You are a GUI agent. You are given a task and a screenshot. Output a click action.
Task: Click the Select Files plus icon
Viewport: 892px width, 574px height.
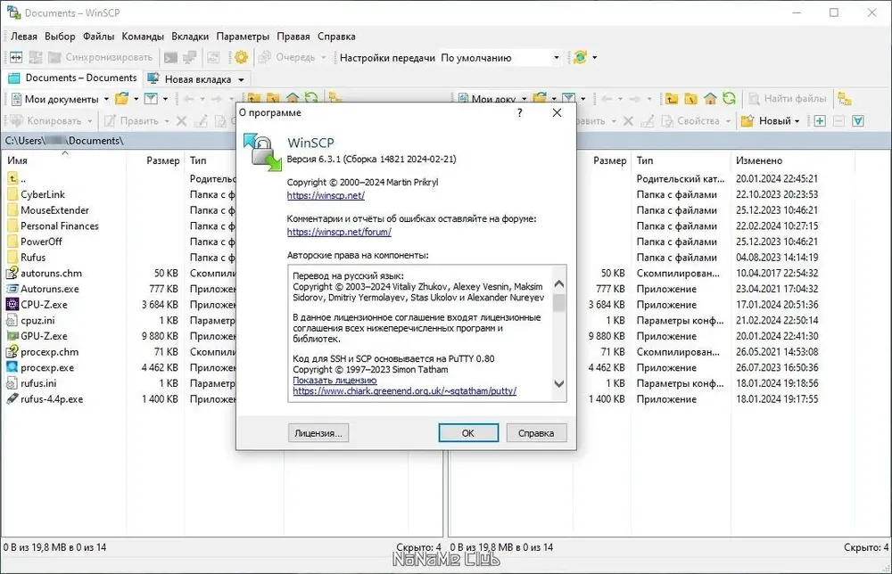tap(820, 120)
